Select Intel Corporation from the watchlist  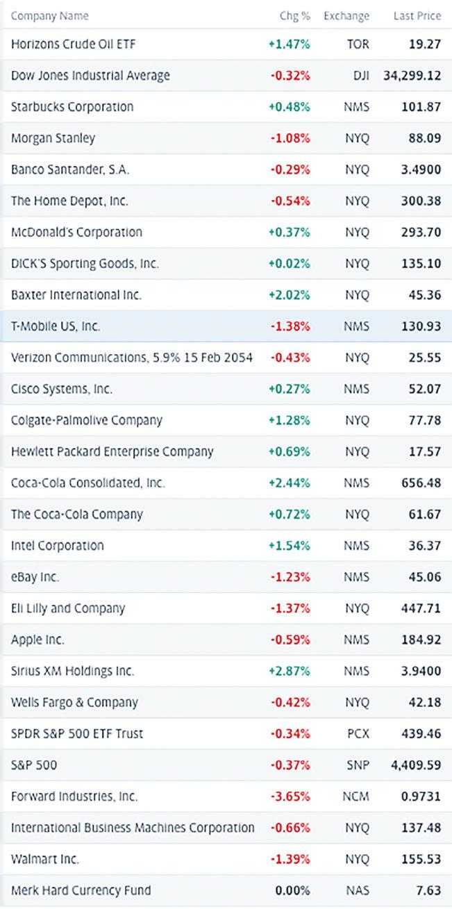(58, 546)
